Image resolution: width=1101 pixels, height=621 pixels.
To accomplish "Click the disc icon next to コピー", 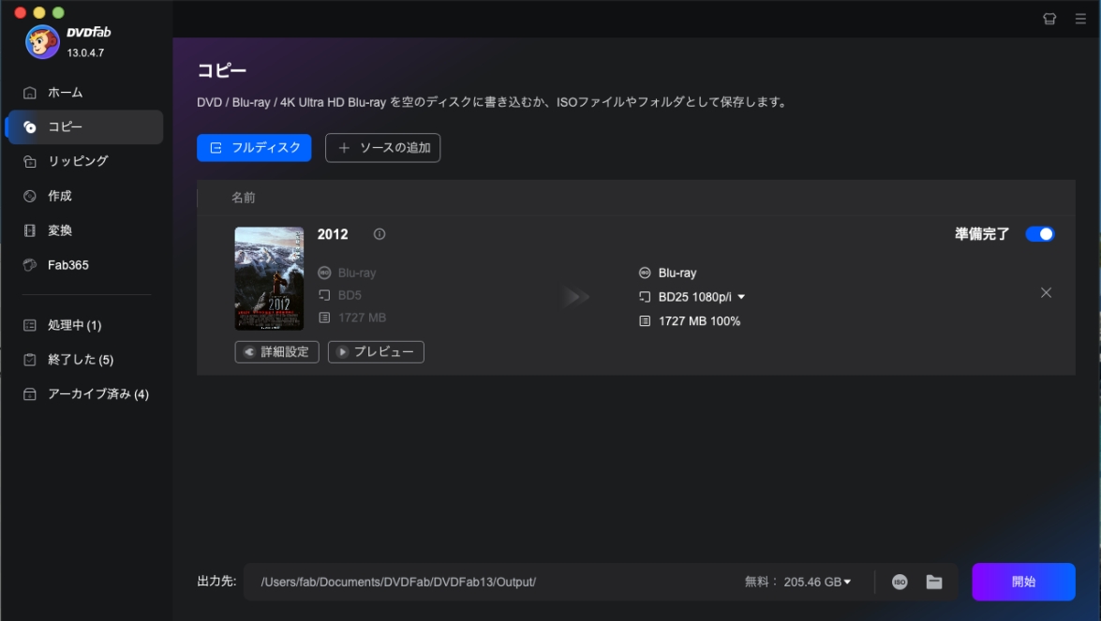I will tap(29, 127).
